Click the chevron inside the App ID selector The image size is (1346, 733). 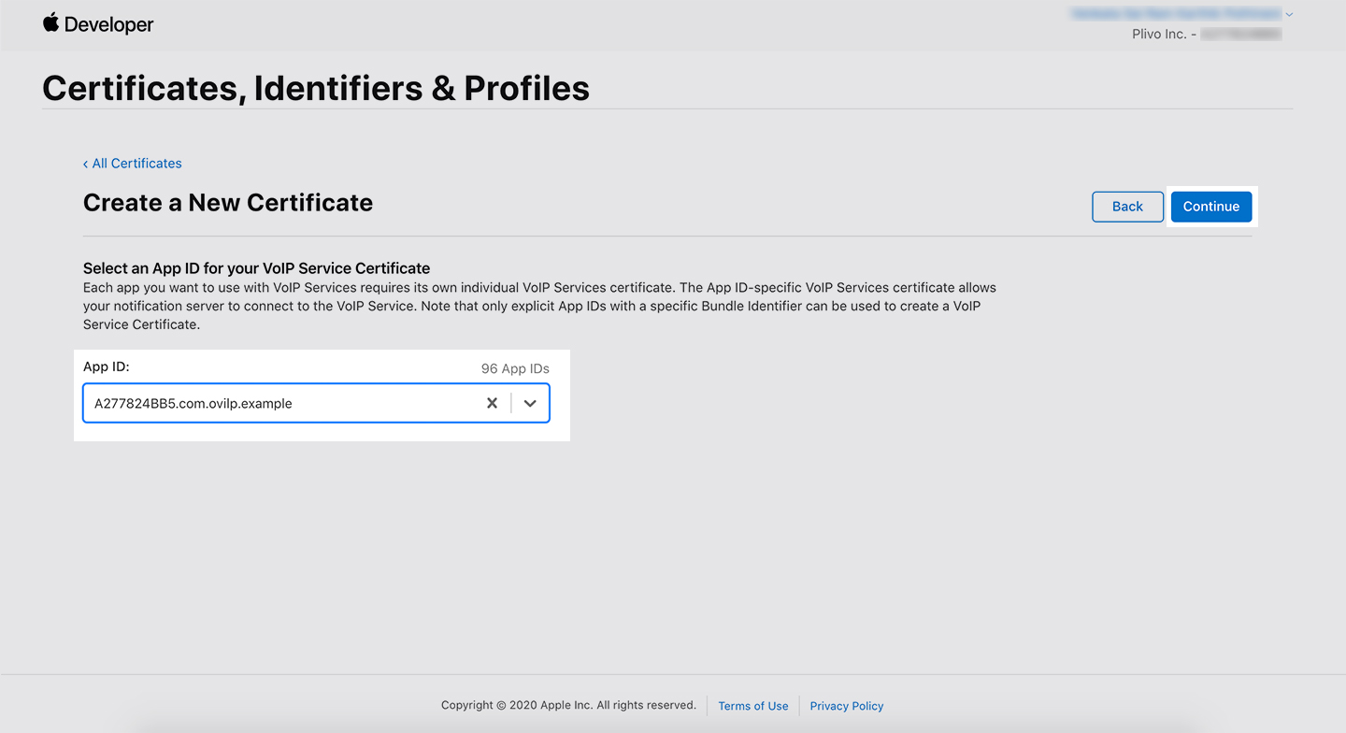tap(530, 403)
